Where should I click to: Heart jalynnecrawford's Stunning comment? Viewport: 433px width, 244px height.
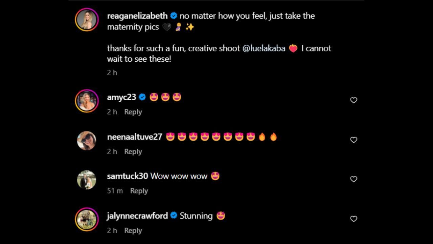coord(354,219)
